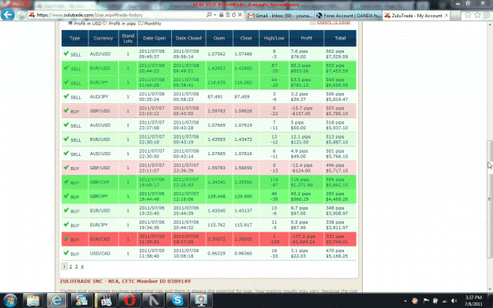This screenshot has width=493, height=308.
Task: Click the Internet Explorer taskbar icon
Action: 57,300
